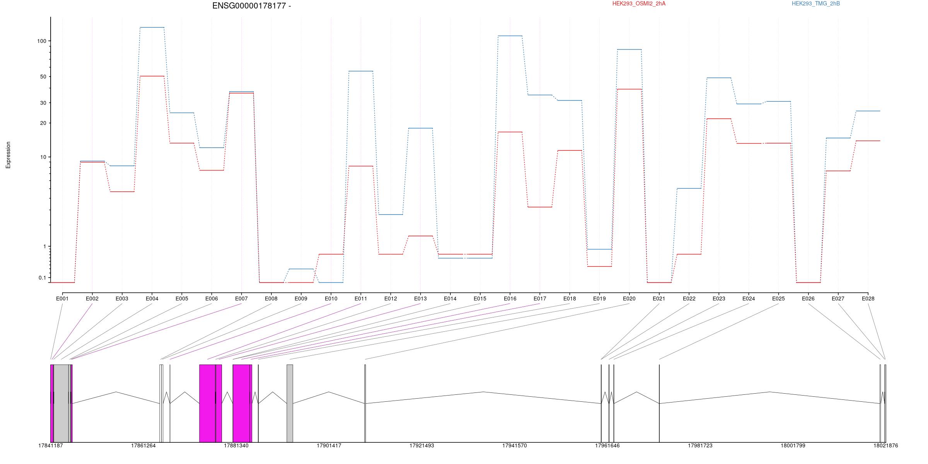928x464 pixels.
Task: Click exon label E015
Action: [480, 299]
